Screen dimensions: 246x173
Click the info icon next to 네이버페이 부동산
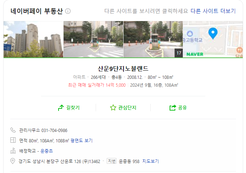point(68,11)
